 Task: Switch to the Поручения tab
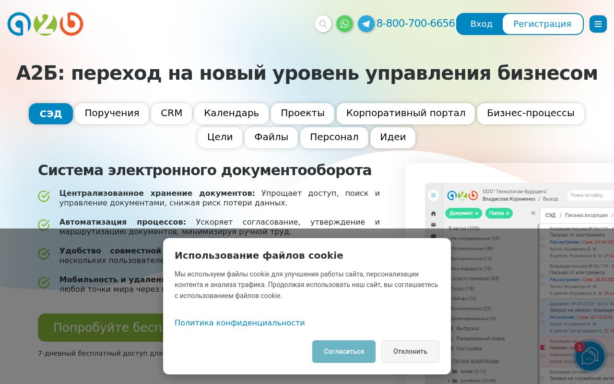point(112,114)
